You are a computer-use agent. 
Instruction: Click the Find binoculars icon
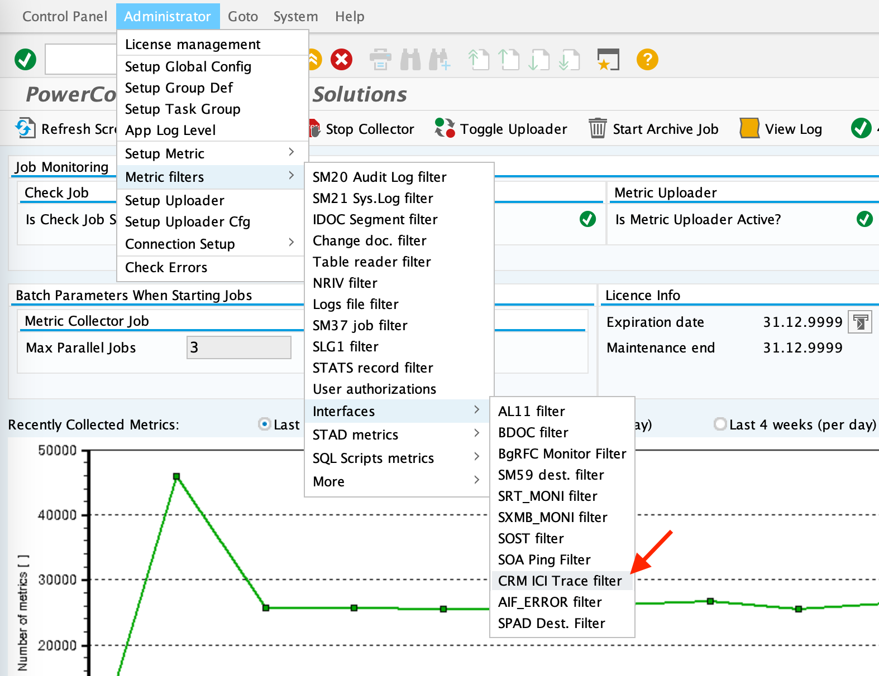[410, 59]
